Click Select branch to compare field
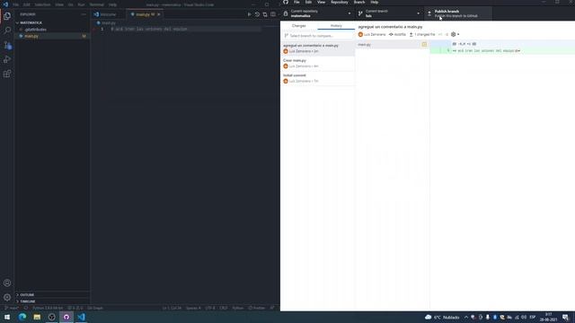This screenshot has width=575, height=323. coord(317,36)
